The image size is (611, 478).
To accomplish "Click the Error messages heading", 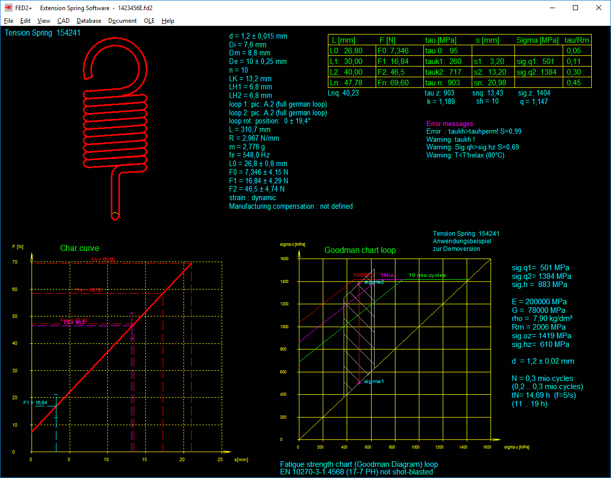I will (449, 124).
